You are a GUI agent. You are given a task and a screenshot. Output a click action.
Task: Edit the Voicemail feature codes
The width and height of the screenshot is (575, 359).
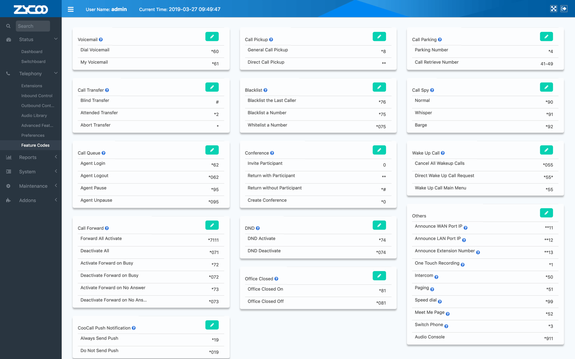212,37
